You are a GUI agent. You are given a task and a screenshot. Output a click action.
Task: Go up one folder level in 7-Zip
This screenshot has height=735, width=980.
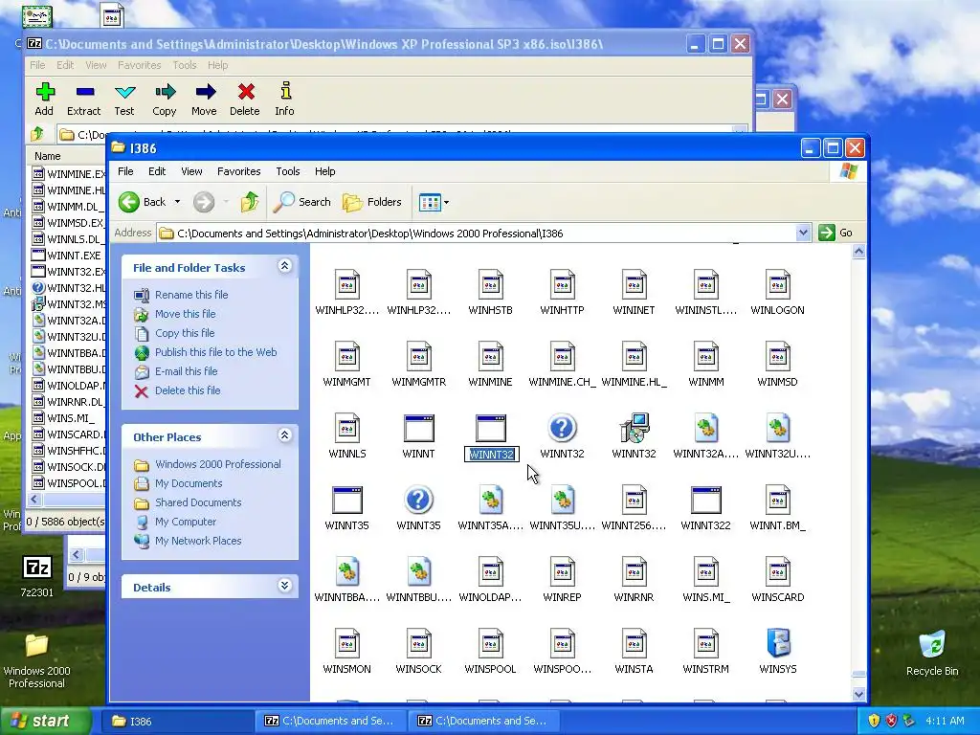point(37,134)
